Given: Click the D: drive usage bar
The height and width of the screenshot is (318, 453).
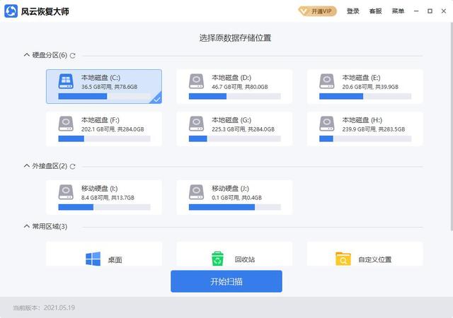Looking at the screenshot, I should pos(234,96).
